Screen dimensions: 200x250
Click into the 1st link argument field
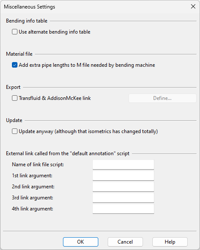pos(123,176)
